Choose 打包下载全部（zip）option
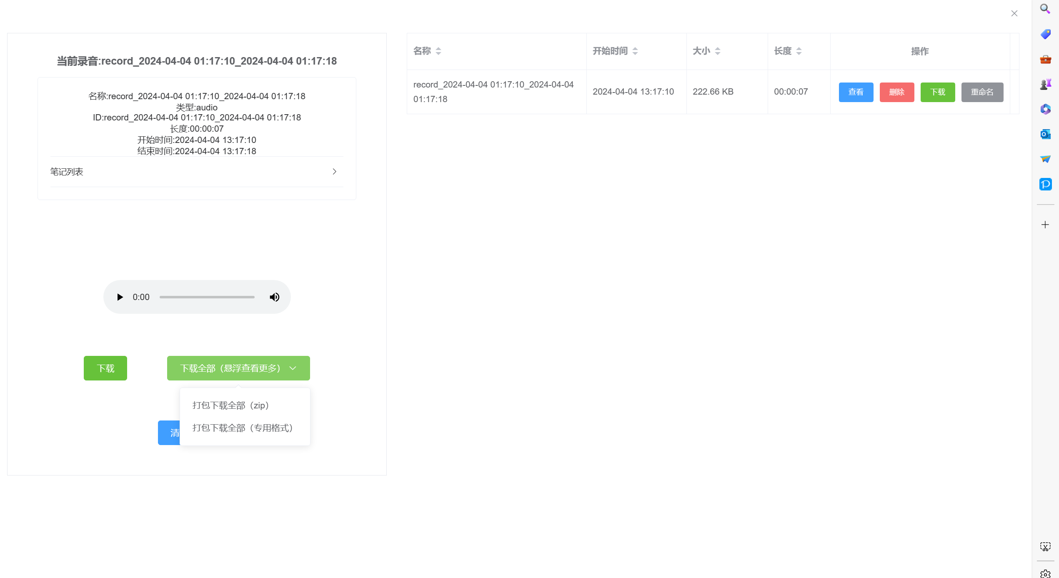This screenshot has height=578, width=1059. click(x=245, y=405)
